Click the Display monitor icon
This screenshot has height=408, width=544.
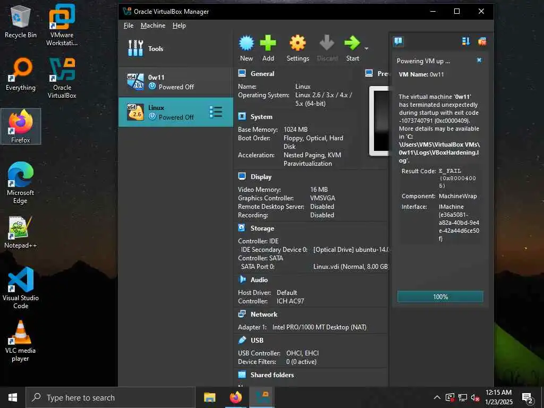[x=242, y=176]
